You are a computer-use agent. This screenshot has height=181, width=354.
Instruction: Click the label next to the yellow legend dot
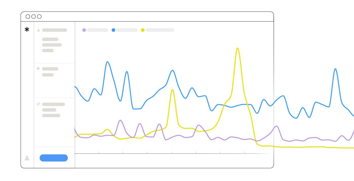click(x=160, y=30)
